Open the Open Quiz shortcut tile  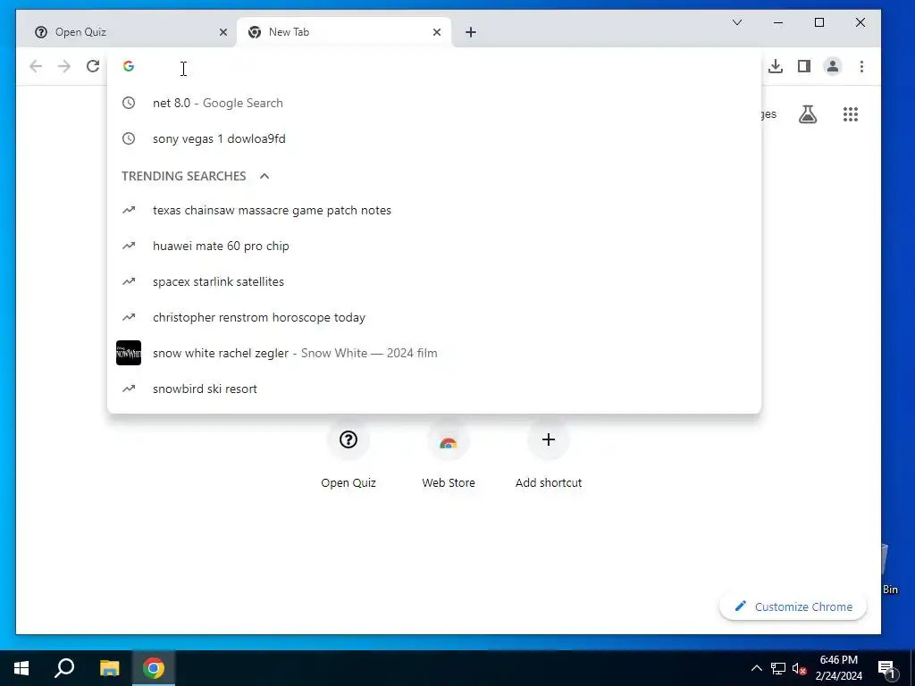pyautogui.click(x=348, y=456)
